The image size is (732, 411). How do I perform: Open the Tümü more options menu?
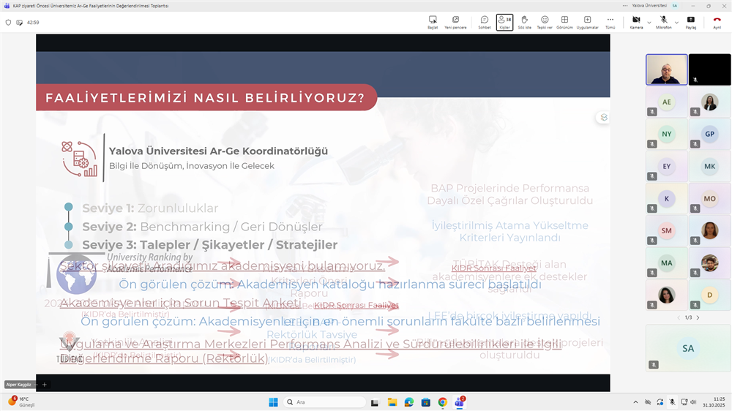pyautogui.click(x=610, y=22)
